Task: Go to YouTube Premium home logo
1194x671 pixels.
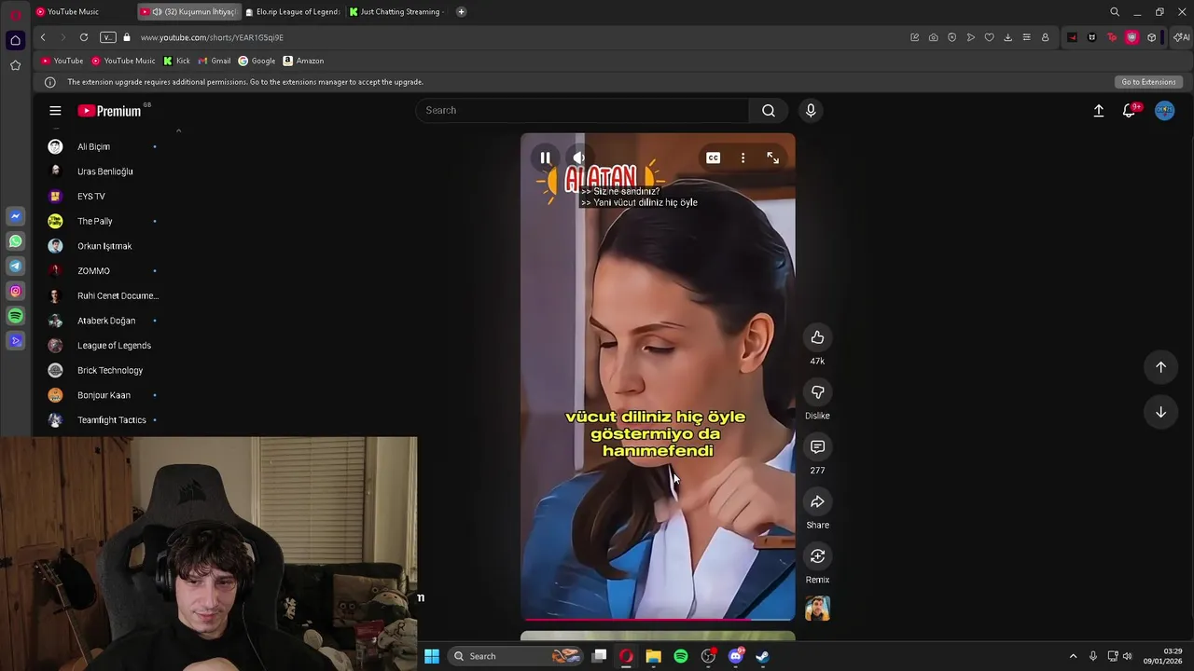Action: click(110, 111)
